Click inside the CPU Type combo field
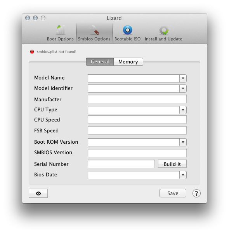 click(134, 110)
